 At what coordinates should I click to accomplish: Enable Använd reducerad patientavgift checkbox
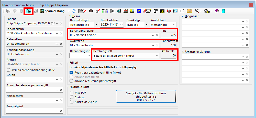tap(71, 81)
